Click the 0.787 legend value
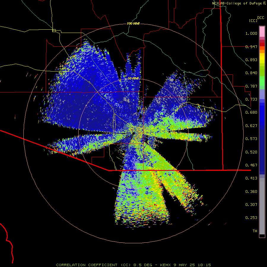This screenshot has width=267, height=267. 251,86
